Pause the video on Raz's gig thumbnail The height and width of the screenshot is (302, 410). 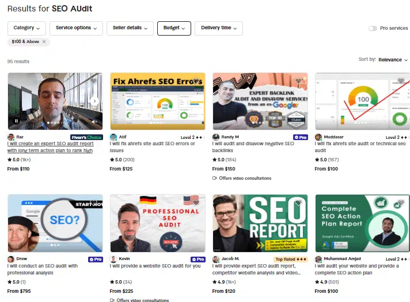click(x=16, y=121)
